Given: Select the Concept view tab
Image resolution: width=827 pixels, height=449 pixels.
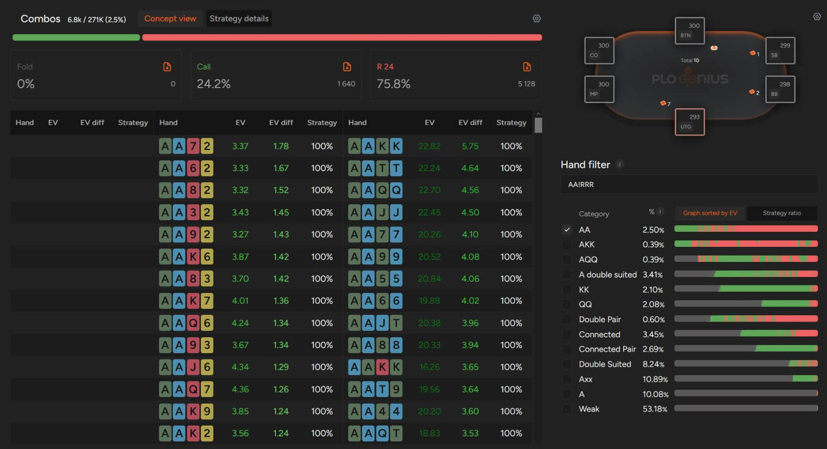Looking at the screenshot, I should tap(170, 19).
